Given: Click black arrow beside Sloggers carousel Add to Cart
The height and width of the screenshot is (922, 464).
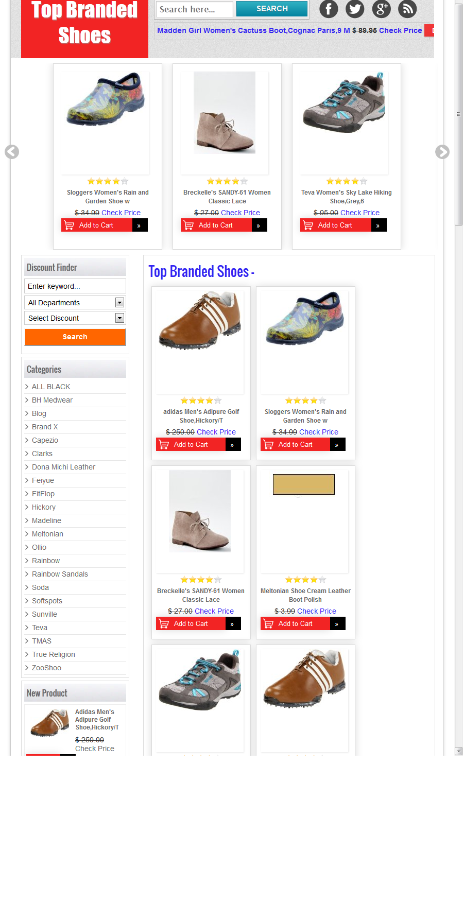Looking at the screenshot, I should (x=140, y=225).
